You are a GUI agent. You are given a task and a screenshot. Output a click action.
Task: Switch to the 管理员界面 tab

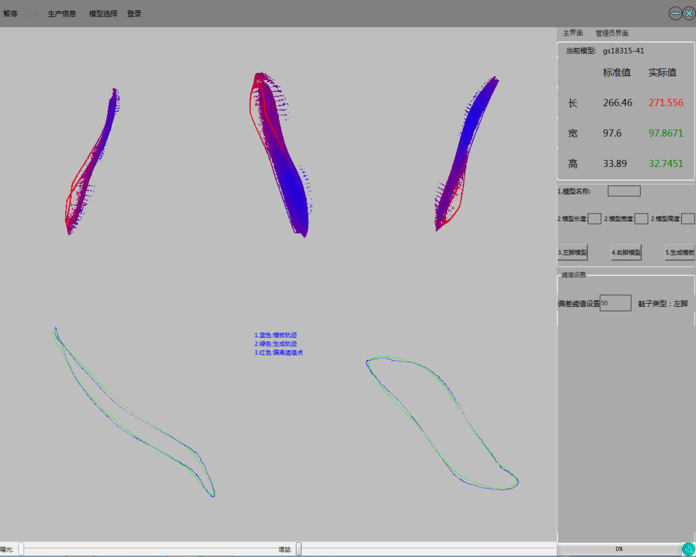(612, 33)
